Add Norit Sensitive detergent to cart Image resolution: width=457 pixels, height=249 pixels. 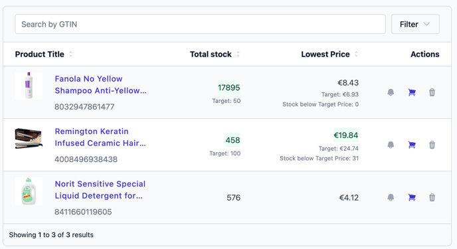412,197
